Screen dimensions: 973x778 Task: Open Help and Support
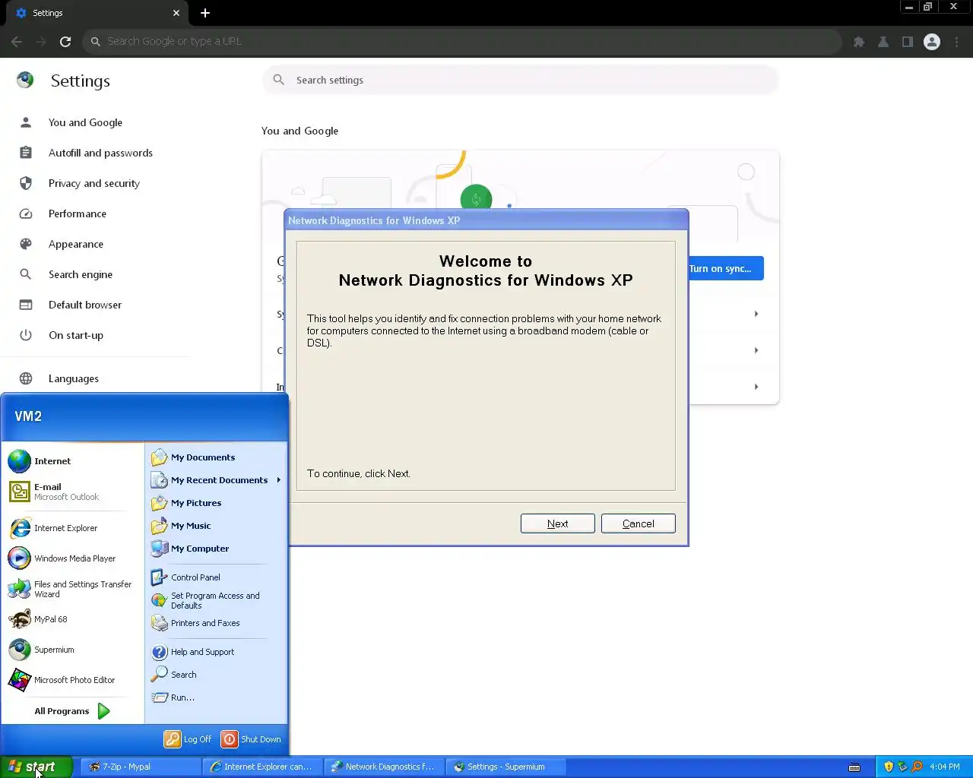point(216,652)
